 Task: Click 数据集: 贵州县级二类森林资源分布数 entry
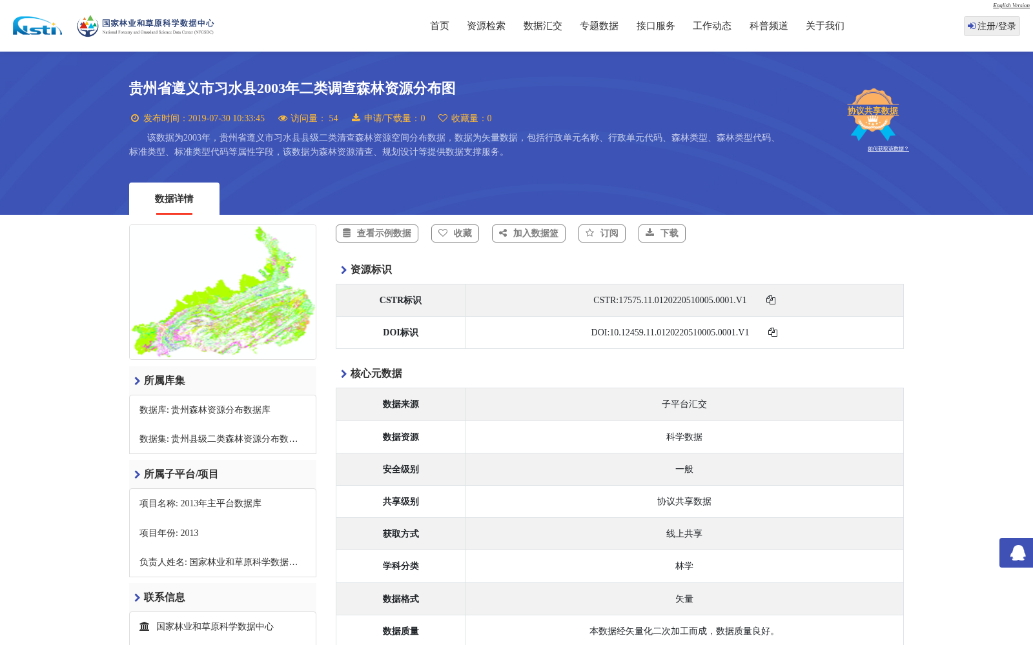[x=219, y=439]
